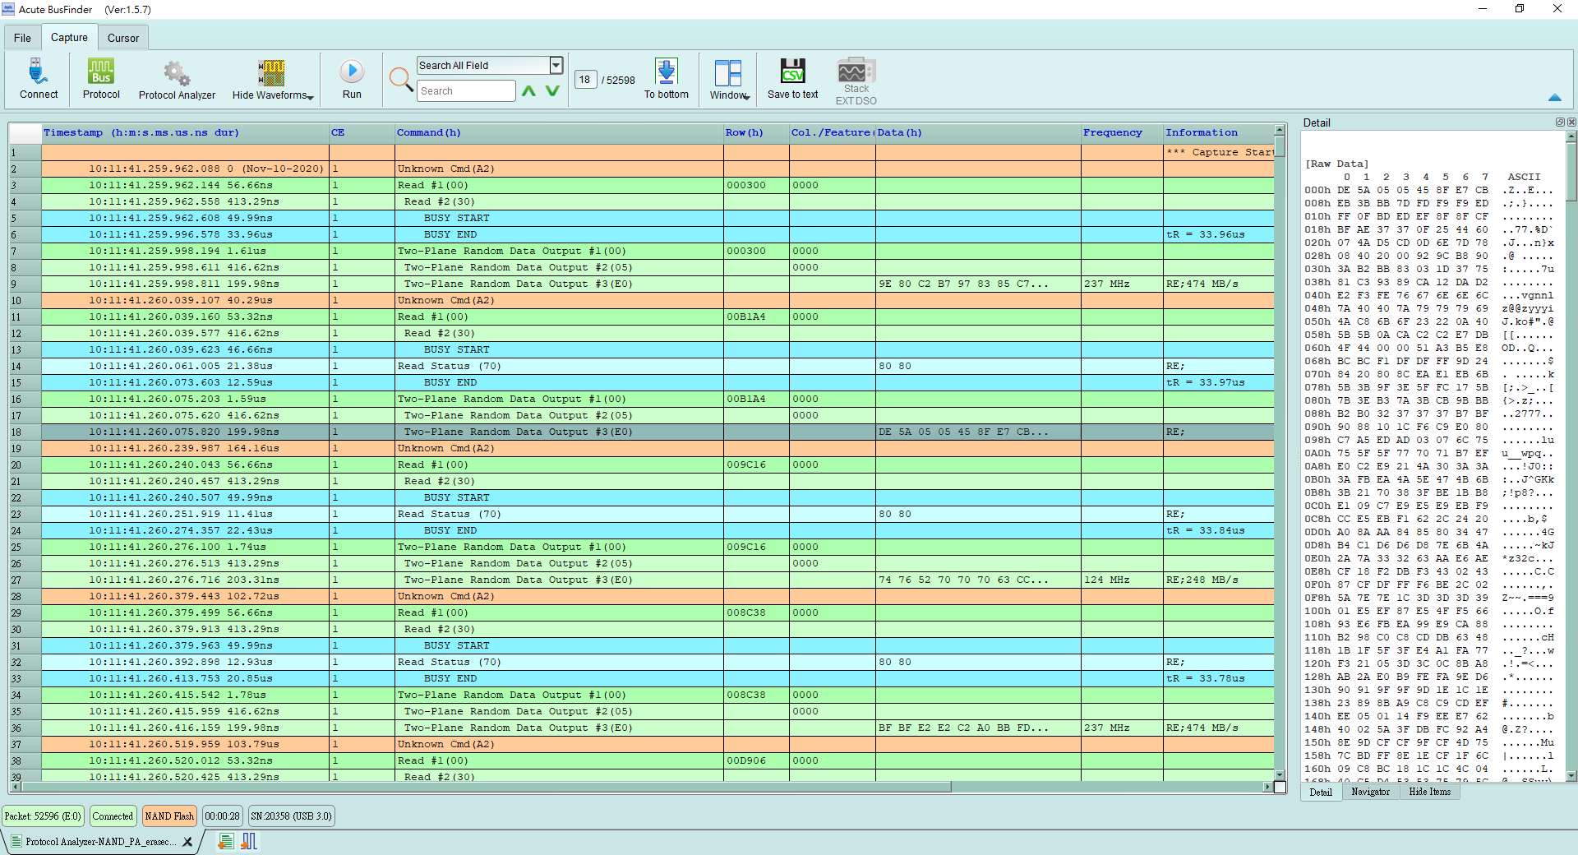Switch to the Cursor tab
Image resolution: width=1578 pixels, height=855 pixels.
(x=123, y=38)
